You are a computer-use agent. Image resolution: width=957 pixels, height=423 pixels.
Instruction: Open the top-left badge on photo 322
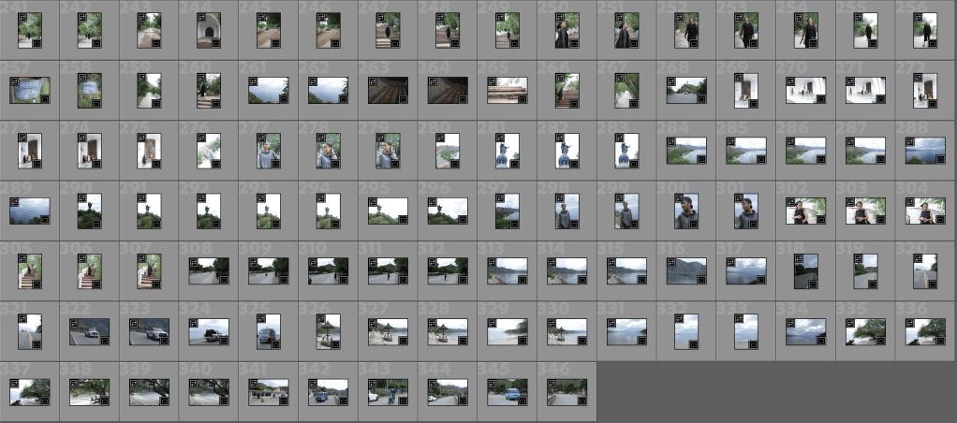pos(74,323)
